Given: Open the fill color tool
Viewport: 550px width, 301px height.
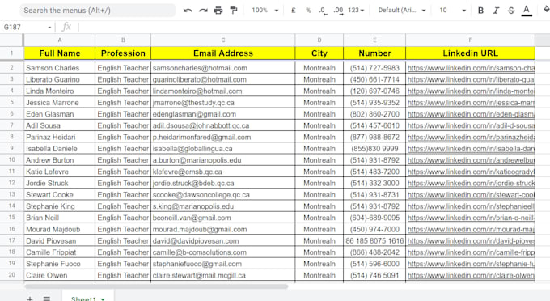Looking at the screenshot, I should (546, 10).
